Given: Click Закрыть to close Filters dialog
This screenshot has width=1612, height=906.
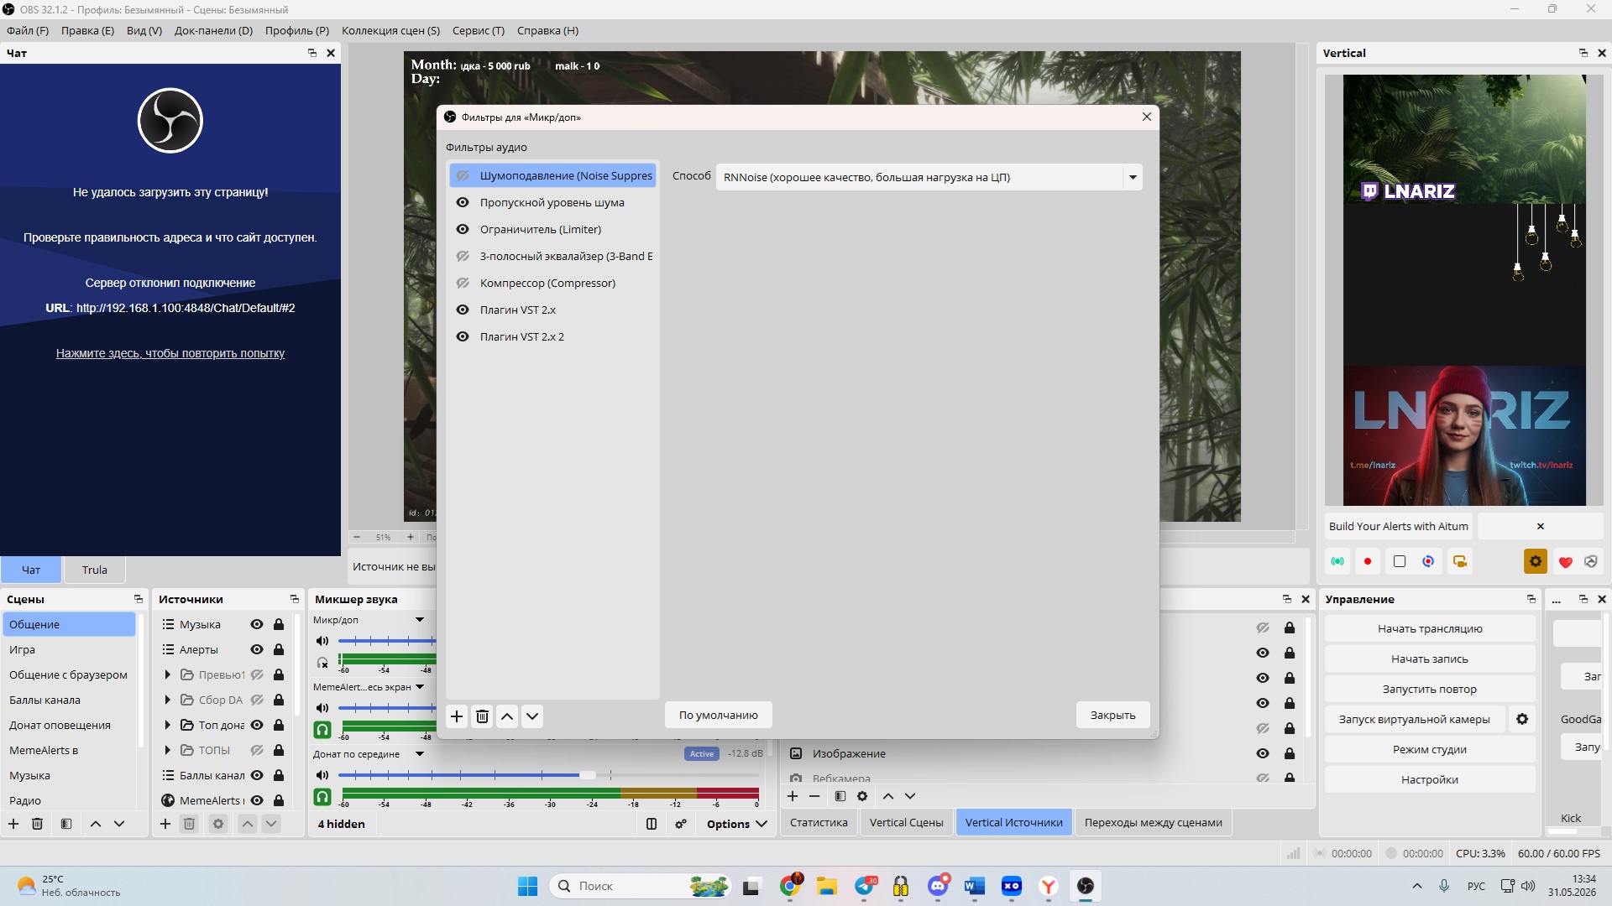Looking at the screenshot, I should coord(1112,715).
